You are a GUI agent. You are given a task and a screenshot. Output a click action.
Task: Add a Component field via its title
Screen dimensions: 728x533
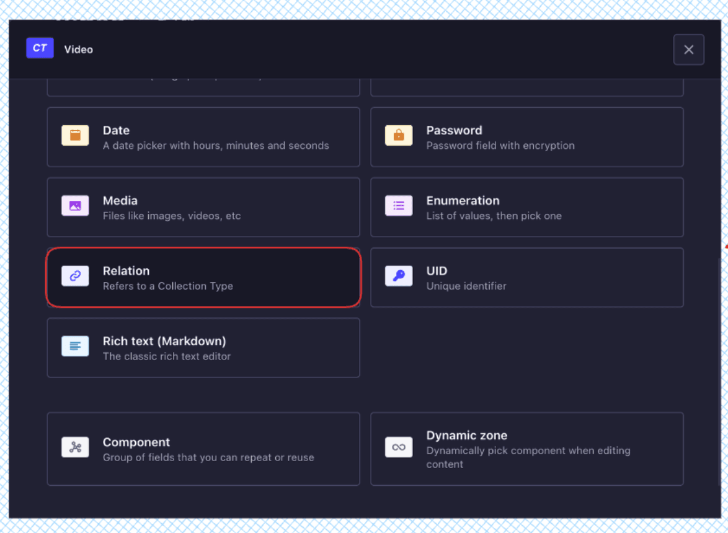(136, 442)
